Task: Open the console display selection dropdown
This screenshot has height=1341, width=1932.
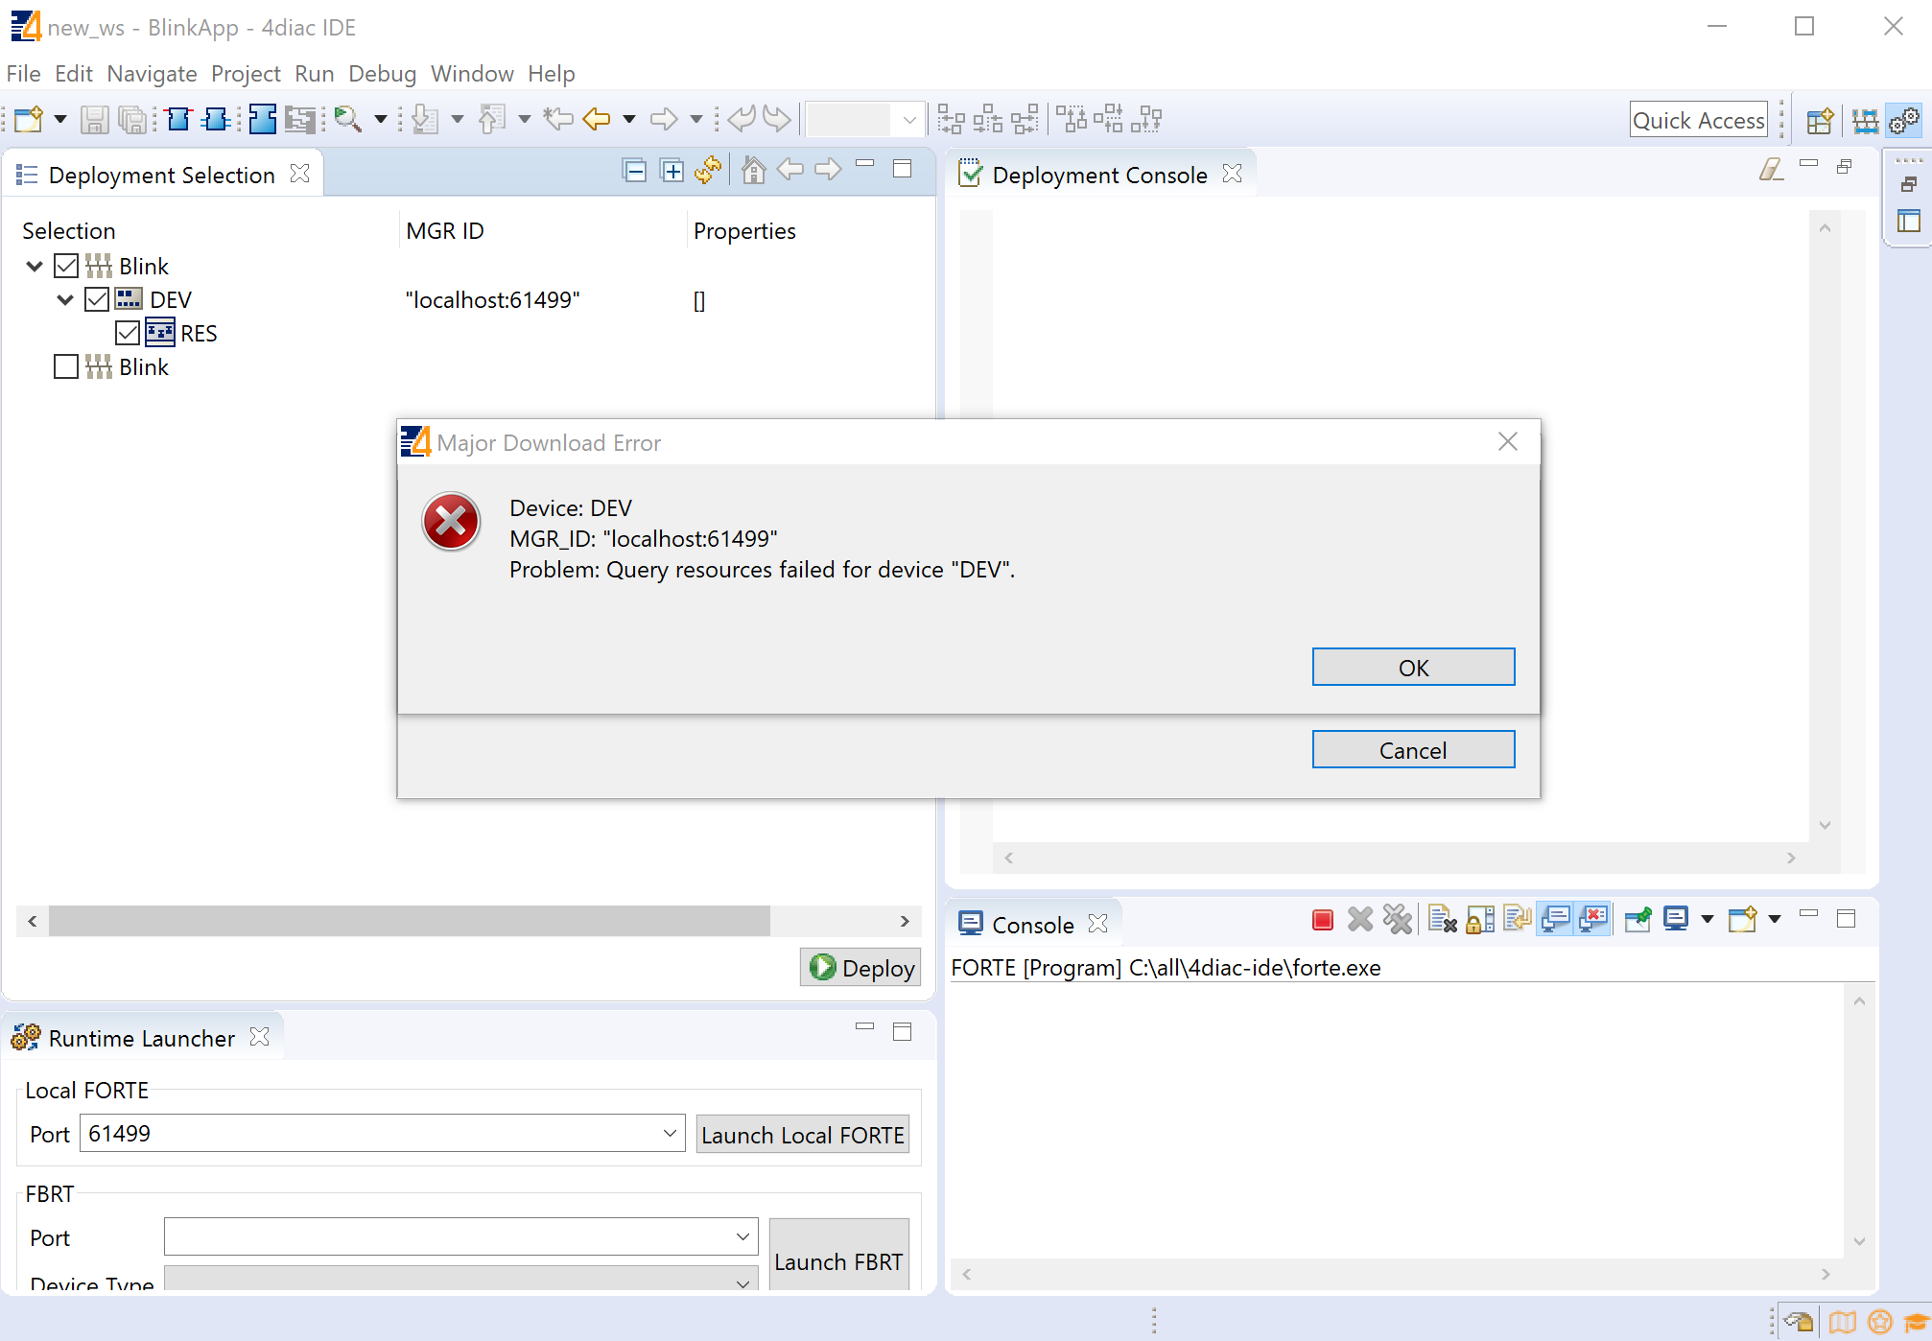Action: pyautogui.click(x=1707, y=919)
